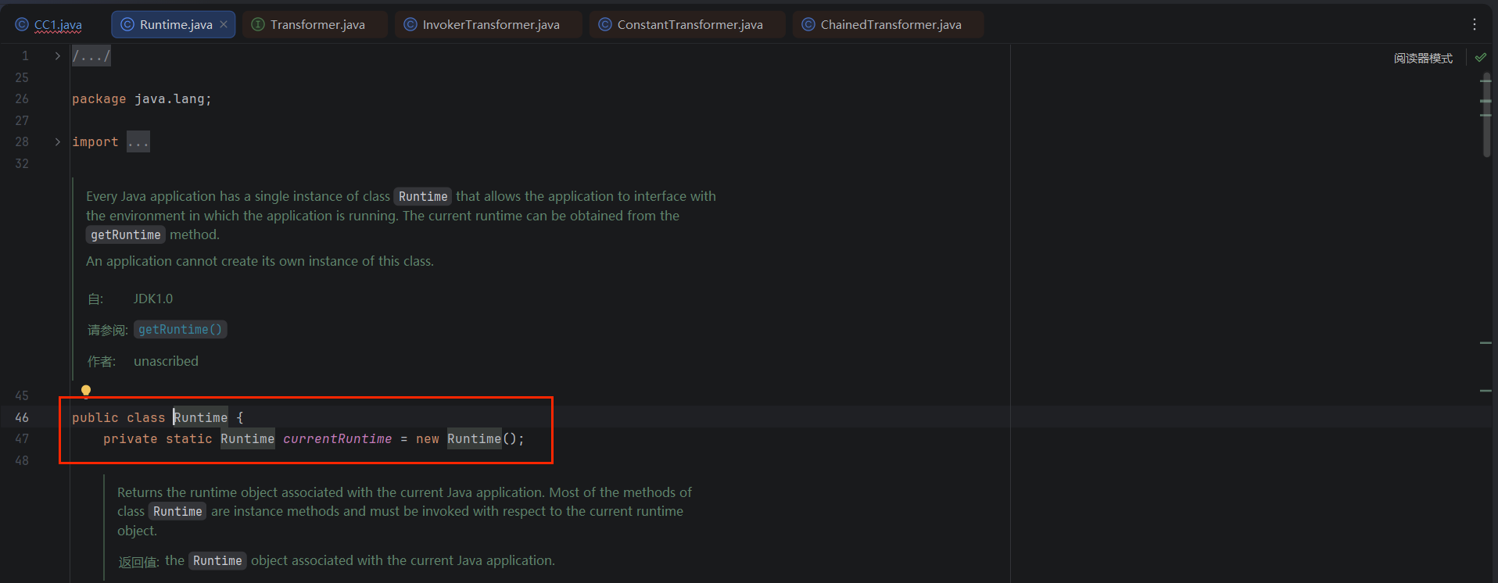Click the vertical editor scrollbar thumb
This screenshot has width=1498, height=583.
coord(1486,116)
